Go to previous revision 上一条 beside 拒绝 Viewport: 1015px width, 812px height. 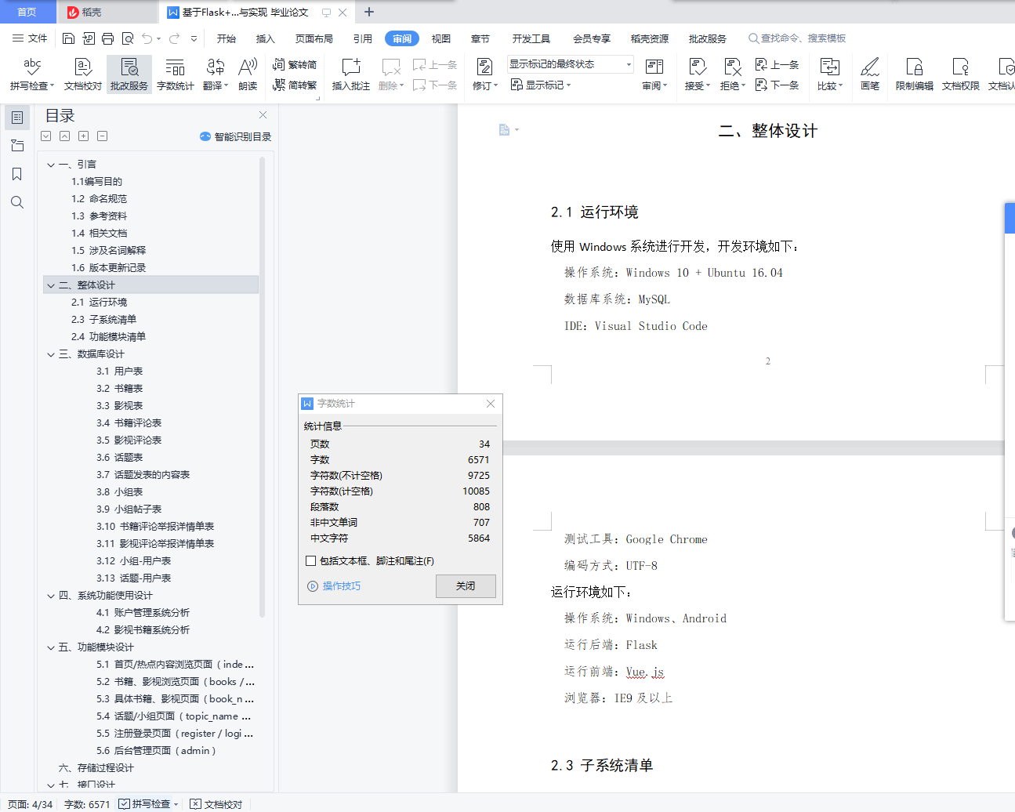pos(777,64)
